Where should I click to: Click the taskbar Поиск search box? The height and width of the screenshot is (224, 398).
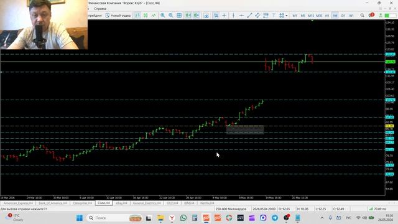click(114, 218)
